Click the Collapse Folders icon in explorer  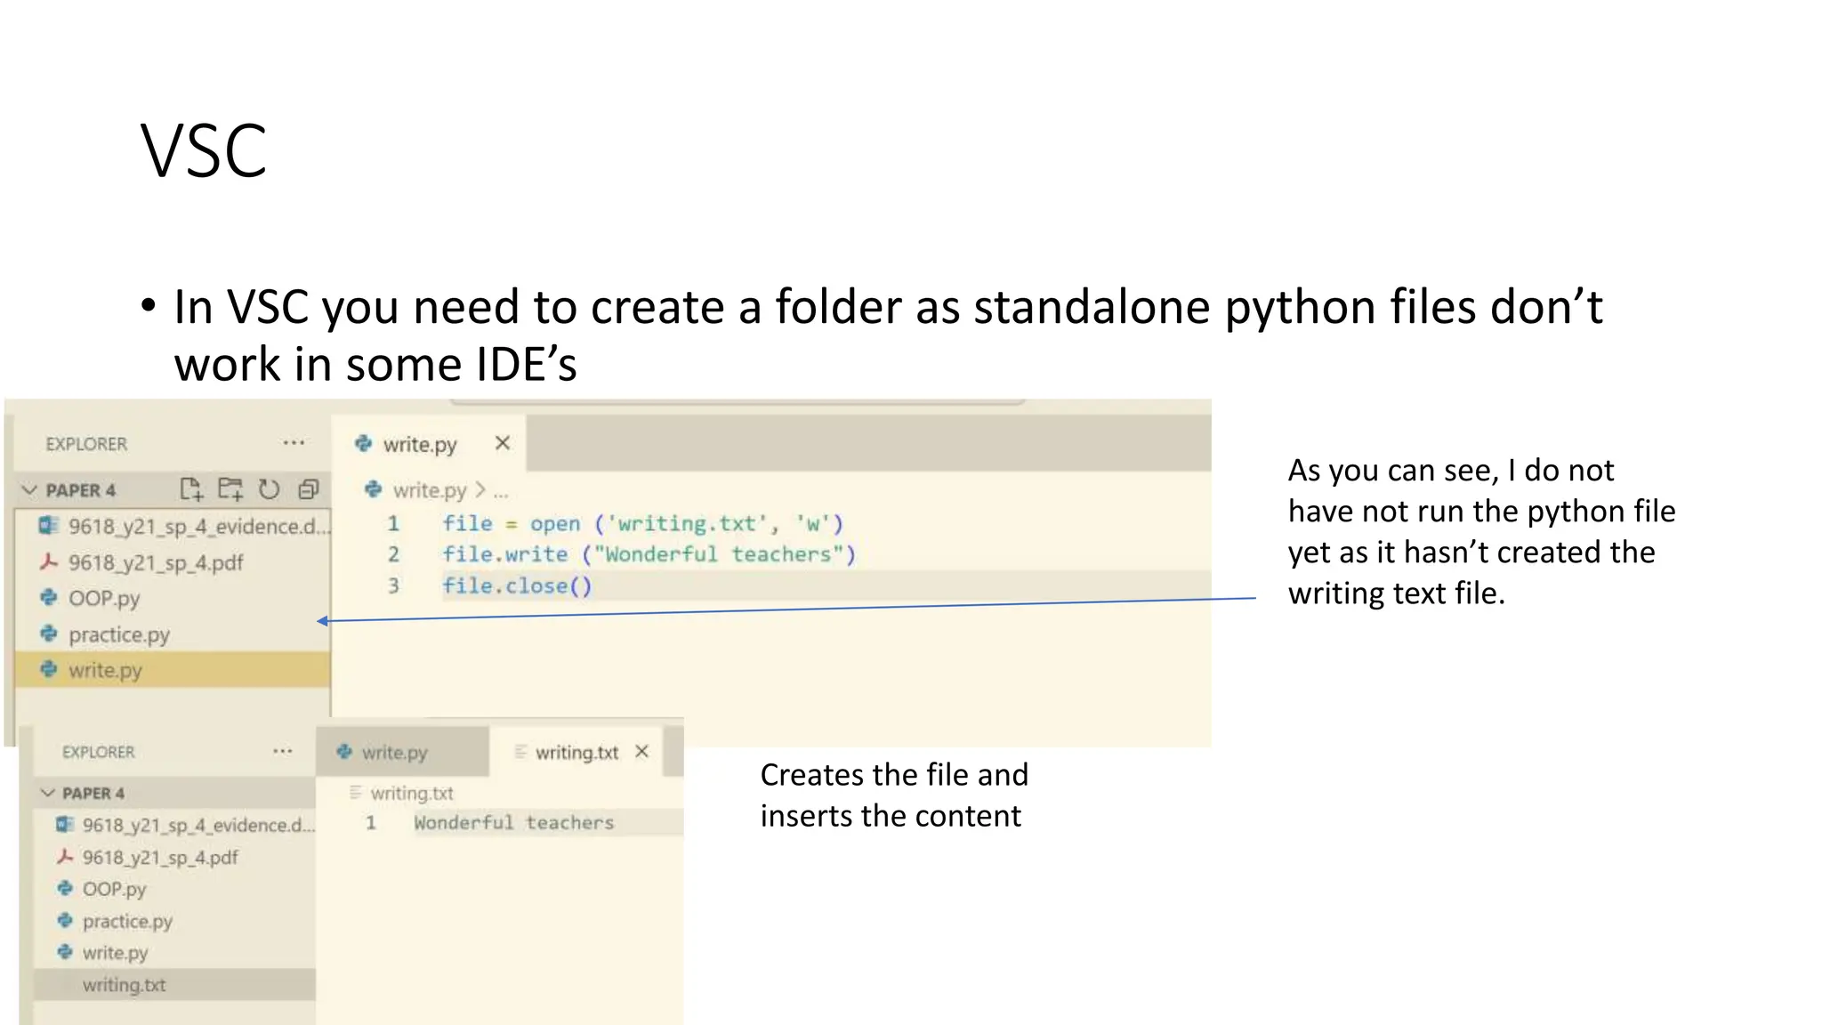tap(308, 488)
